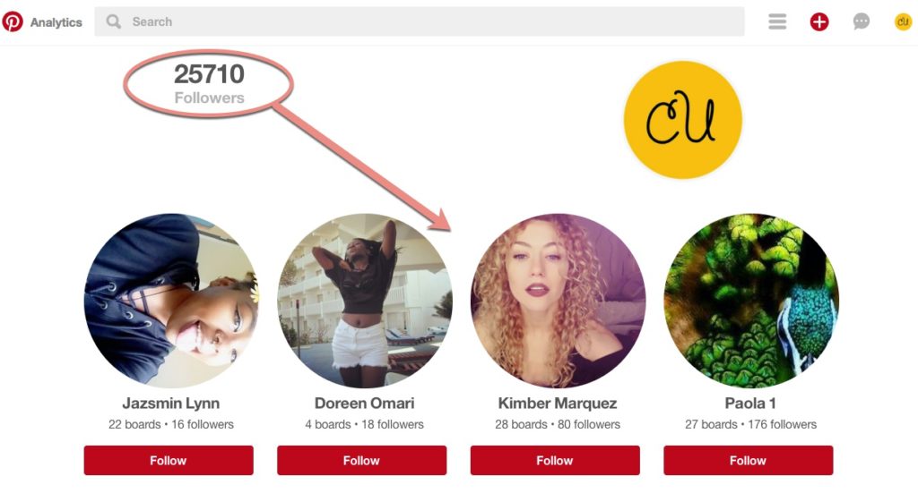Open the hamburger menu icon

(777, 21)
